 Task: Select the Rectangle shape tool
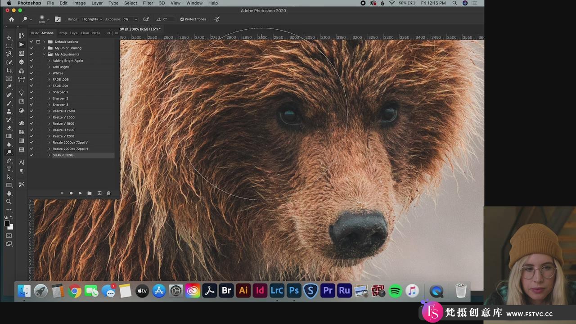click(9, 185)
